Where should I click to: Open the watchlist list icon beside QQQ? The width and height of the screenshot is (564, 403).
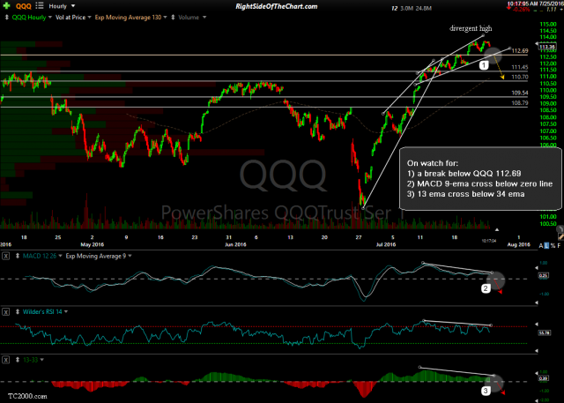tap(40, 6)
